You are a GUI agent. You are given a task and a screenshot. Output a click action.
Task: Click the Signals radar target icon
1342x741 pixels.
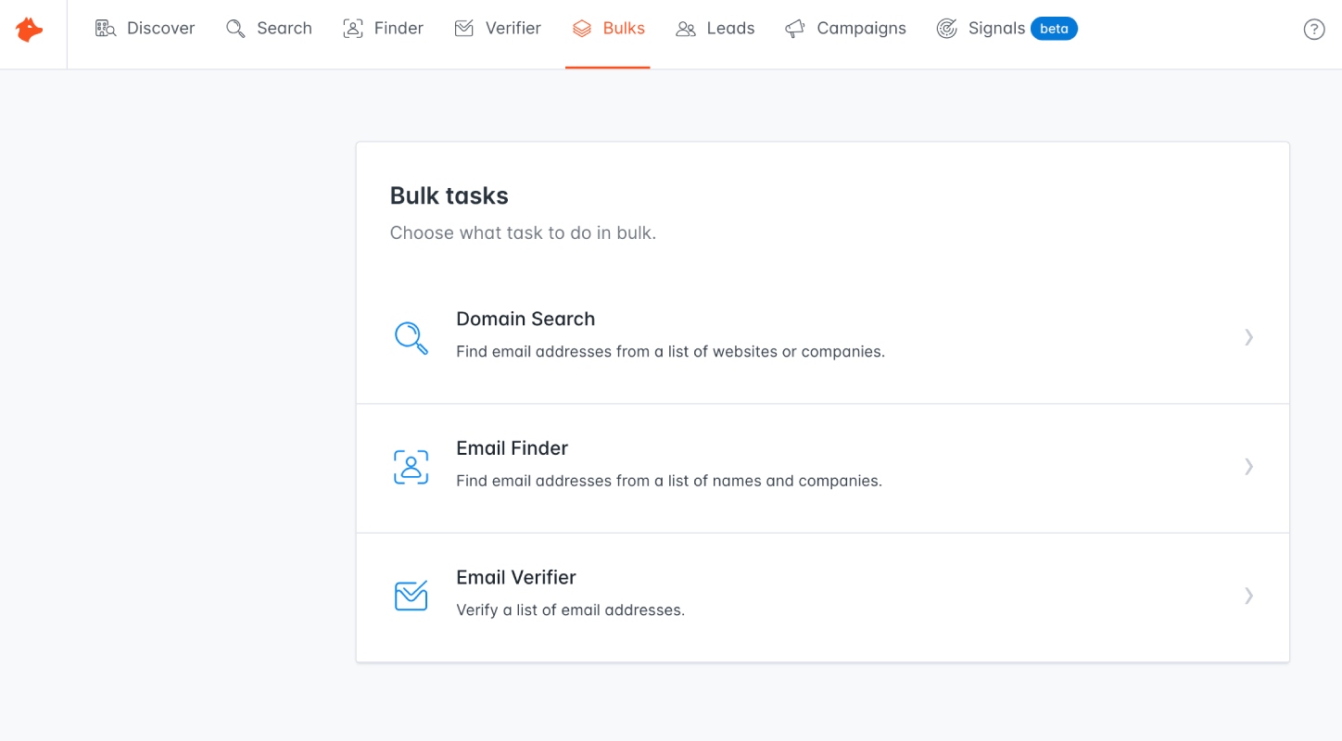[947, 29]
